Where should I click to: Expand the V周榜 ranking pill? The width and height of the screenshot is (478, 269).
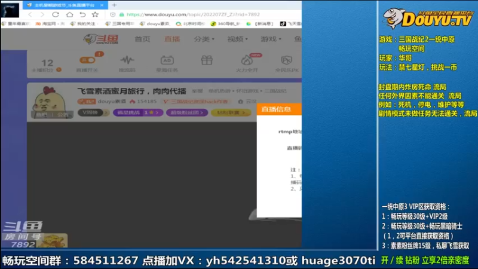point(93,112)
